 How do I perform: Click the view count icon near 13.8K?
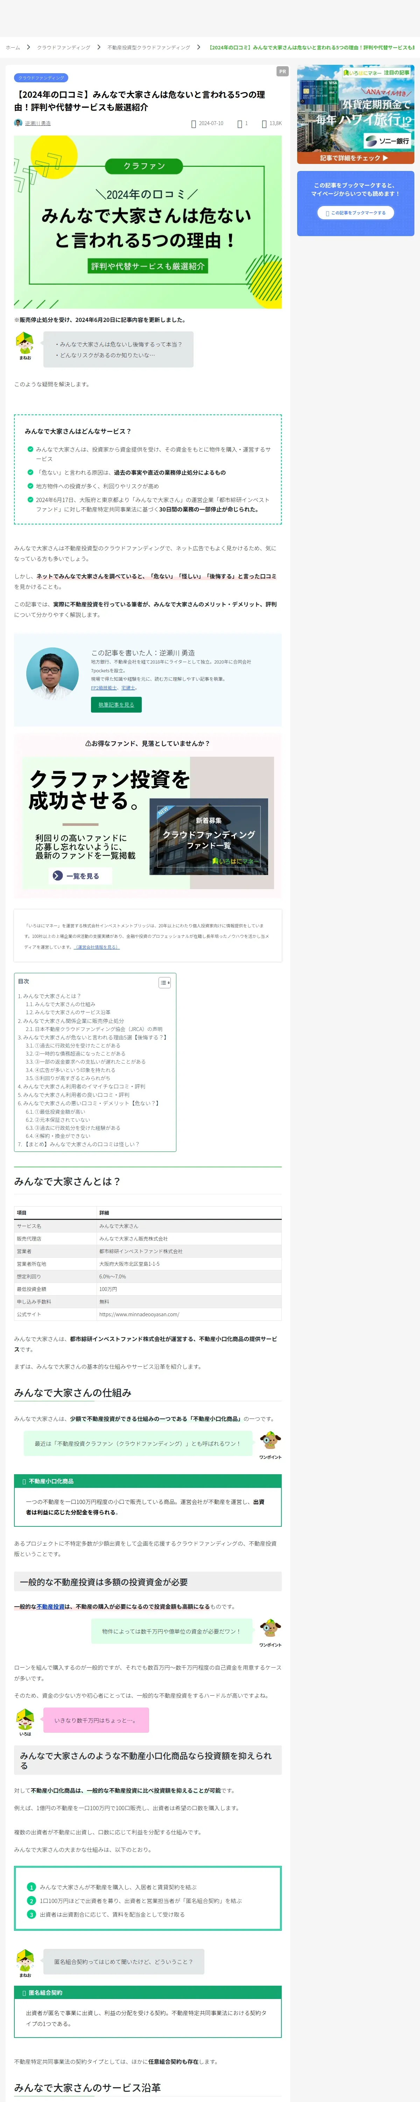point(264,124)
